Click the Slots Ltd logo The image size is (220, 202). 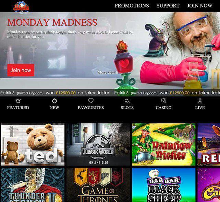[21, 7]
